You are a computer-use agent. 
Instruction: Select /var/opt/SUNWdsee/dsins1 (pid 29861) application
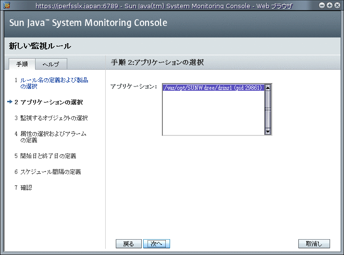(x=213, y=88)
